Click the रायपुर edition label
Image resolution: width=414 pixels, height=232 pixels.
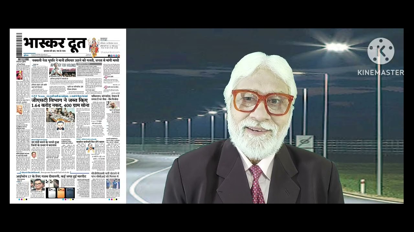(104, 39)
